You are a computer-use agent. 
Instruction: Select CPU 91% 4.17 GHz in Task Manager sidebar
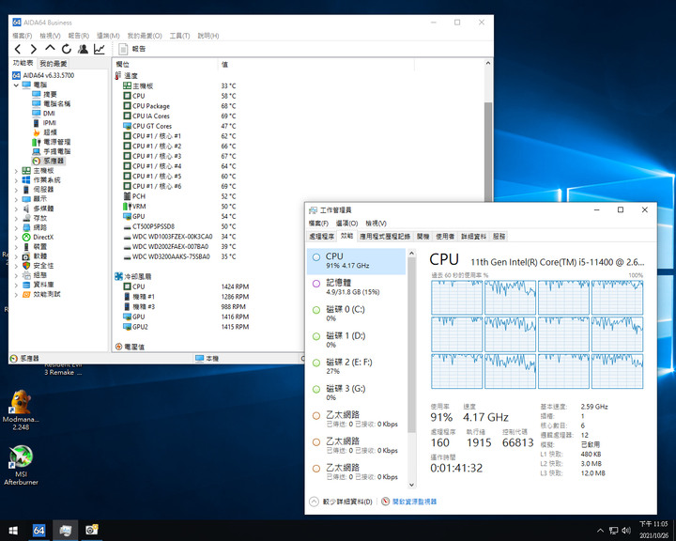[x=356, y=261]
